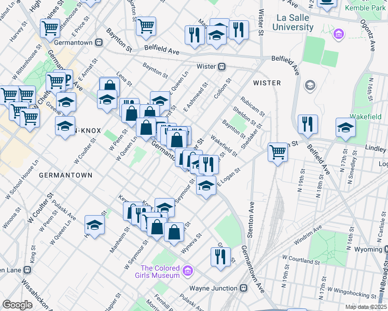The width and height of the screenshot is (388, 311).
Task: Open the school marker beside Wakefield label
Action: (x=345, y=128)
